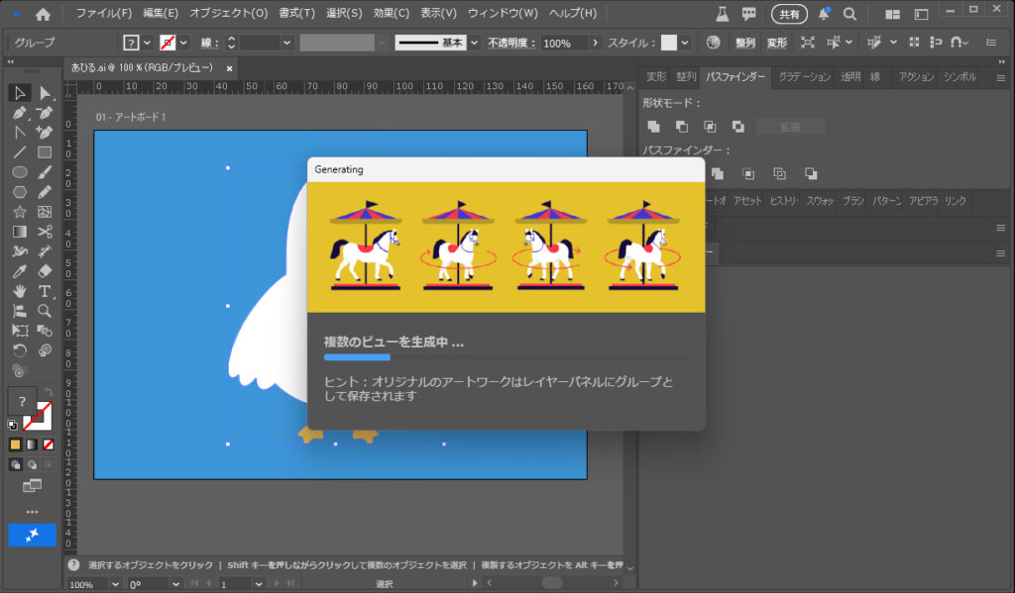Expand the opacity (不透明度) flyout arrow
Viewport: 1015px width, 593px height.
(595, 44)
